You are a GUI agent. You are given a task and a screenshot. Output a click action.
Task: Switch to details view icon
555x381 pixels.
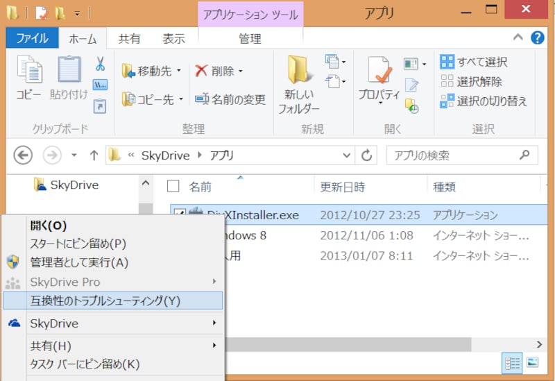512,363
